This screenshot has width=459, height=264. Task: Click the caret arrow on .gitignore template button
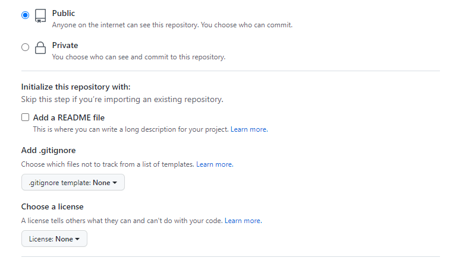tap(115, 183)
